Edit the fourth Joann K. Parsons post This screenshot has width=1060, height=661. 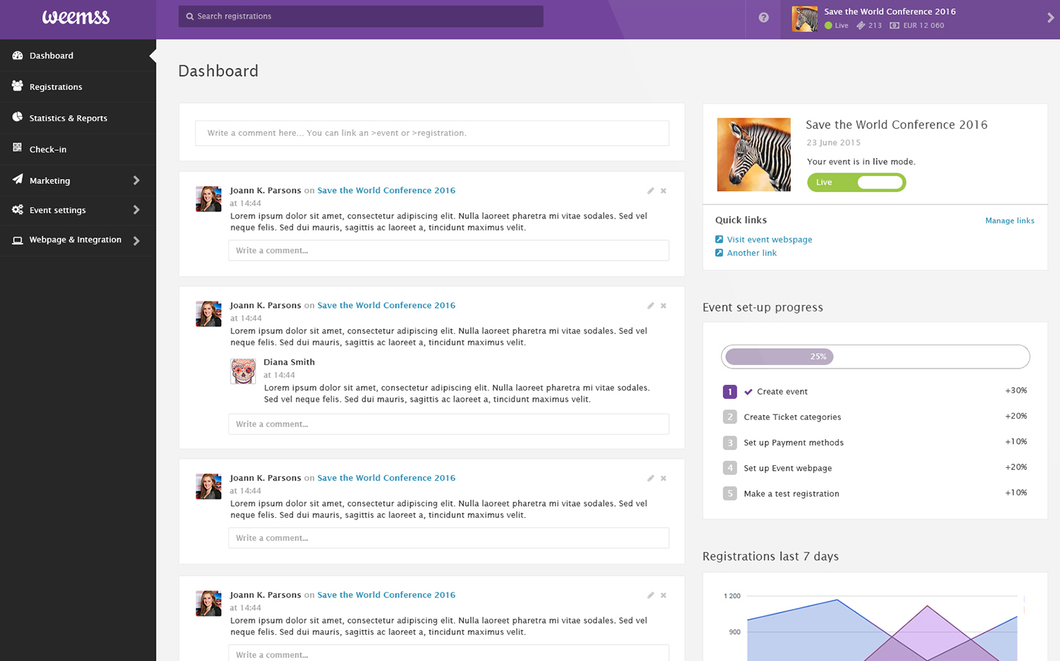(x=651, y=595)
